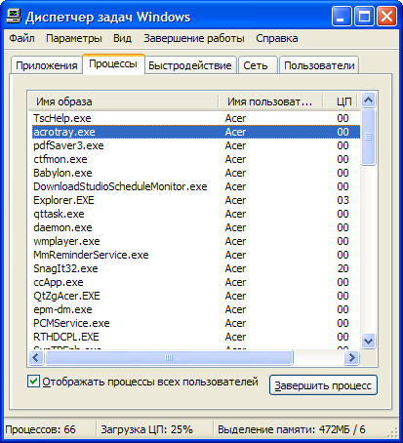Image resolution: width=403 pixels, height=443 pixels.
Task: Select the SnagIt32.exe process
Action: pos(196,268)
